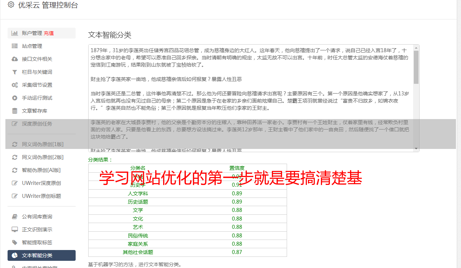Screen dimensions: 461x268
Task: Open 账户管理 menu item
Action: [x=41, y=33]
